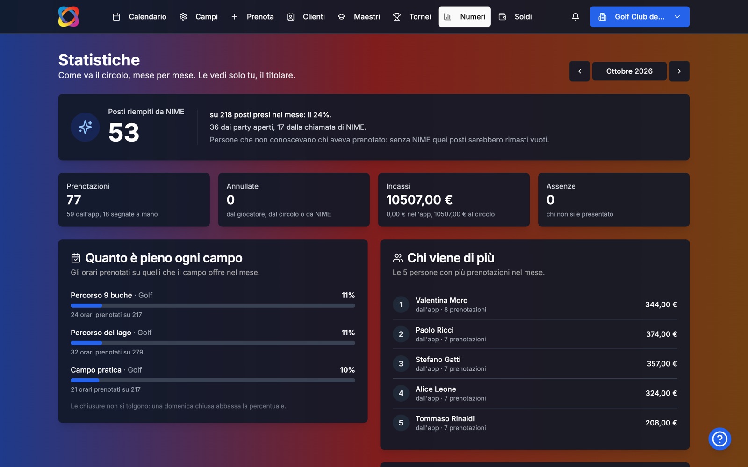The height and width of the screenshot is (467, 748).
Task: Click the NIME sparkle icon
Action: [85, 127]
